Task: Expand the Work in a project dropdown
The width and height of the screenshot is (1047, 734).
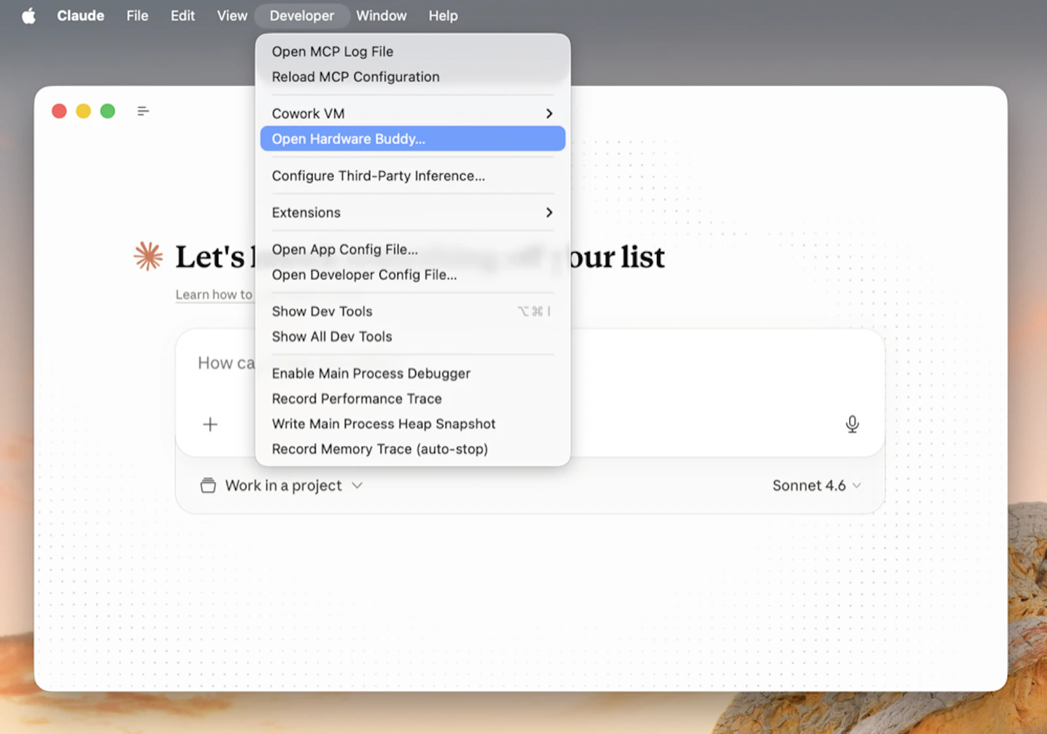Action: click(x=284, y=485)
